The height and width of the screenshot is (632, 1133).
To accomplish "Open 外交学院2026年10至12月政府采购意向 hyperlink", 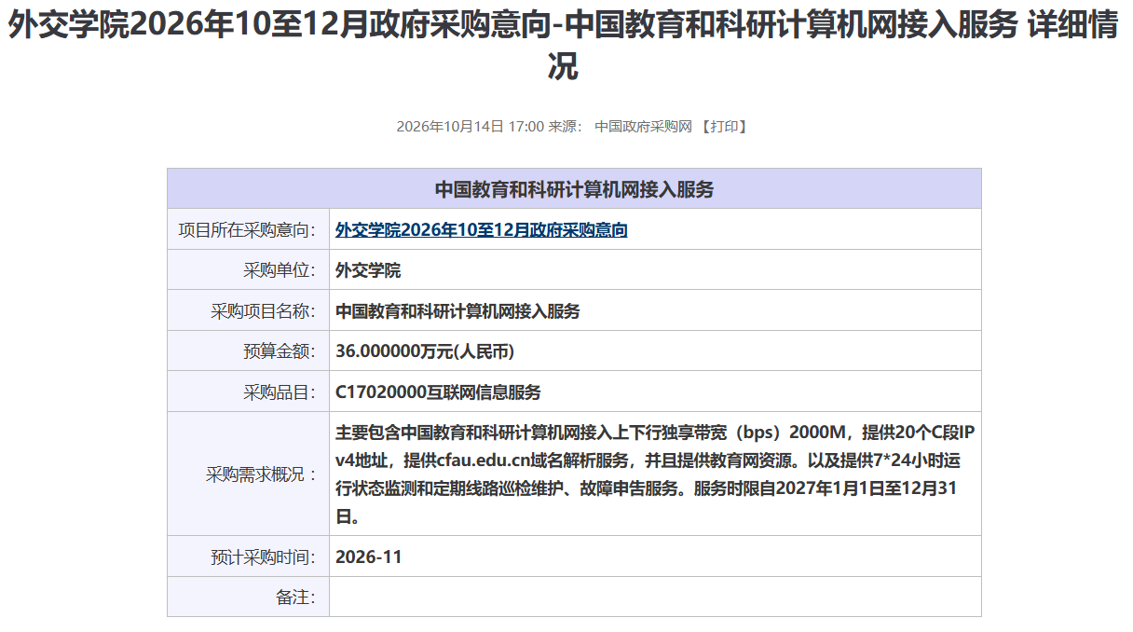I will [x=482, y=230].
